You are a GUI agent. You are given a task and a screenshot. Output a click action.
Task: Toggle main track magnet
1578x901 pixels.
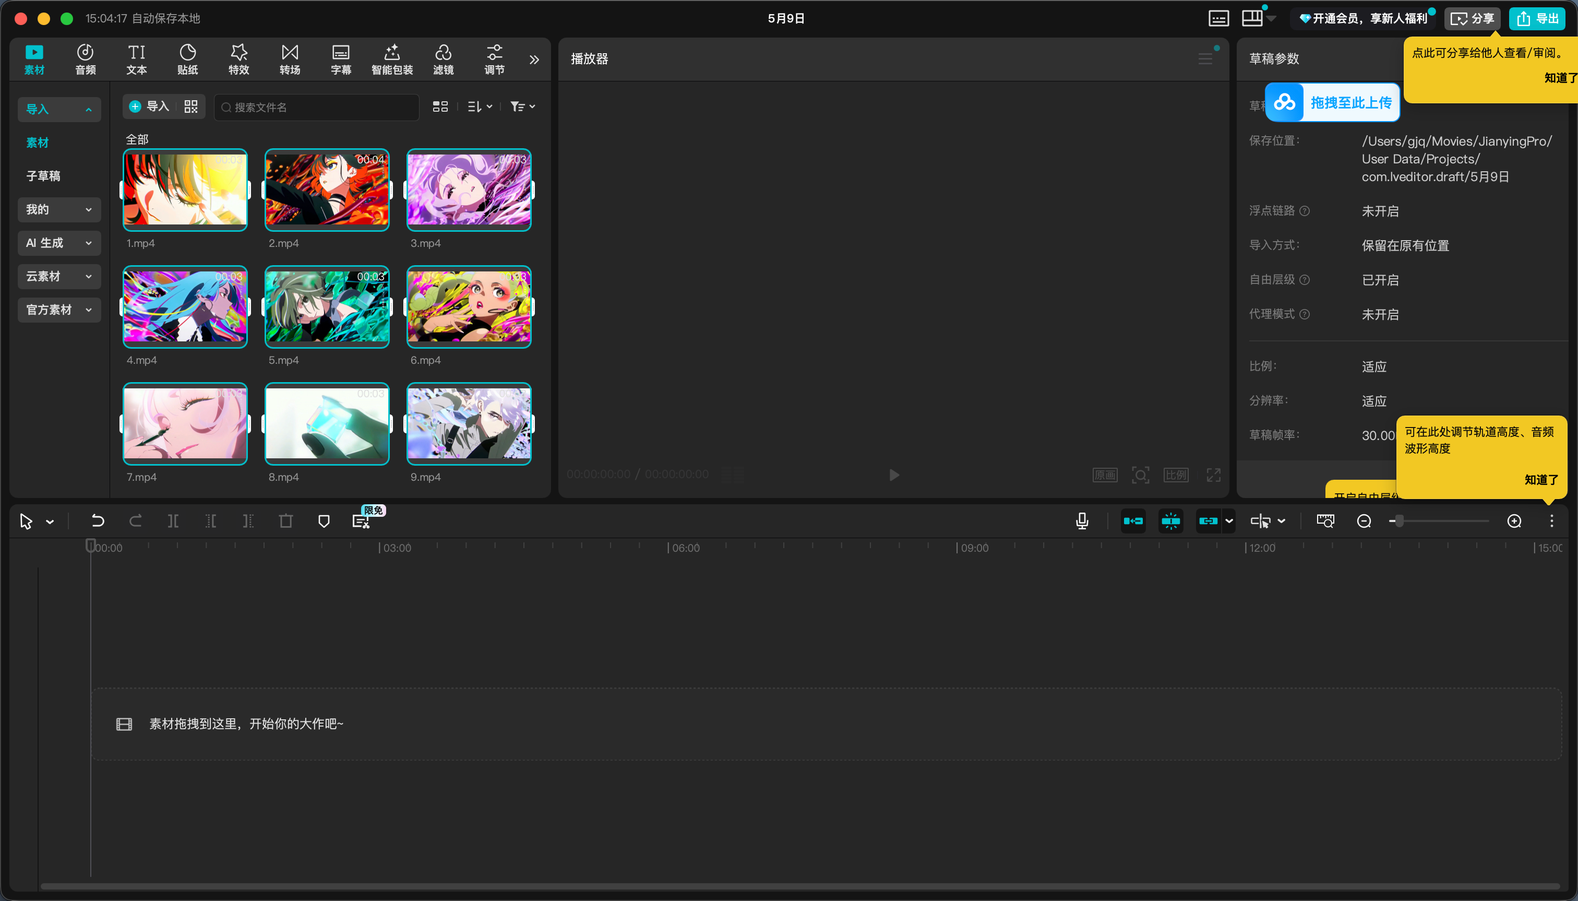1133,521
